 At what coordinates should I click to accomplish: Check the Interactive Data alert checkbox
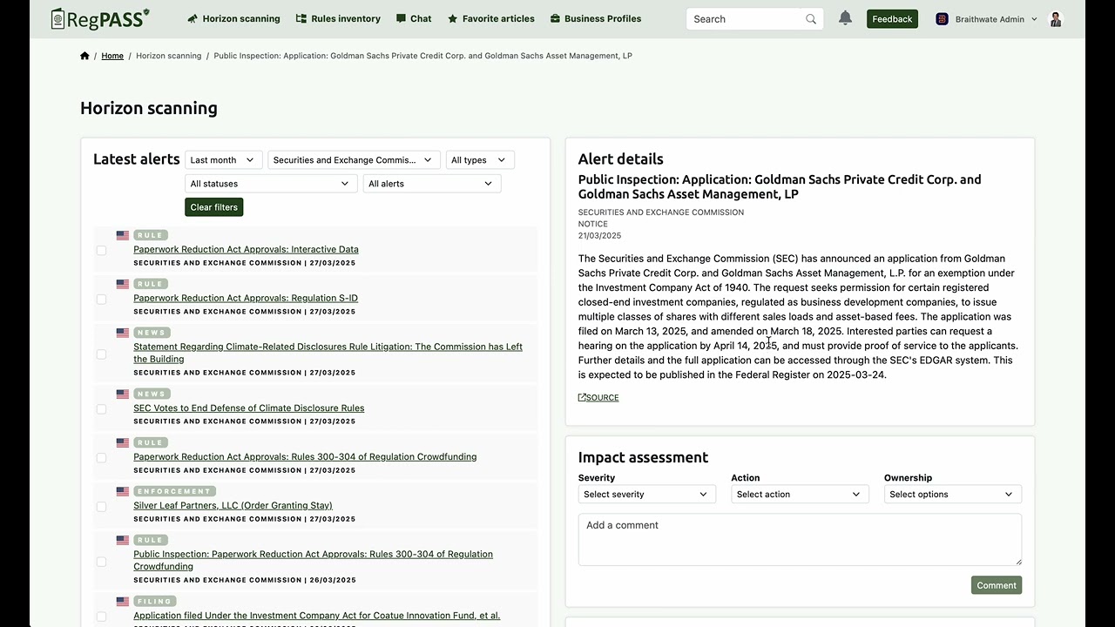click(x=101, y=250)
